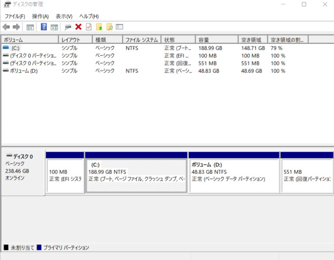The height and width of the screenshot is (260, 334).
Task: Click the 148.71 GB free space cell
Action: 253,48
